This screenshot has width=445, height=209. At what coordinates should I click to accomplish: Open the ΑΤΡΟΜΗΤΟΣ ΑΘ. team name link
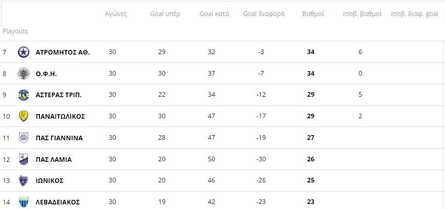click(x=63, y=52)
